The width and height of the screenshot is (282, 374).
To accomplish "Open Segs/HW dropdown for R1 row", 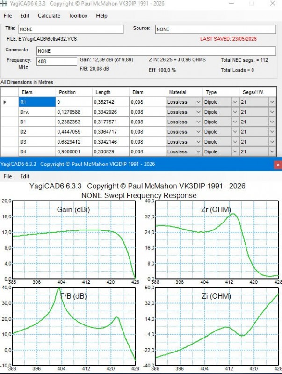I will 272,102.
